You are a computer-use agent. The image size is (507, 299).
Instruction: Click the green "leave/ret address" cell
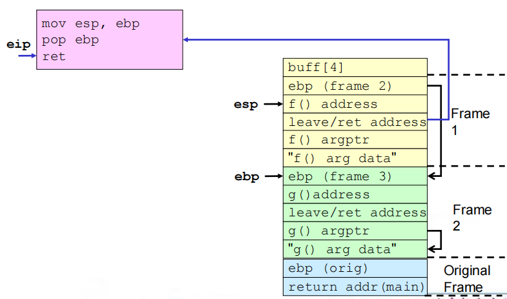(355, 212)
